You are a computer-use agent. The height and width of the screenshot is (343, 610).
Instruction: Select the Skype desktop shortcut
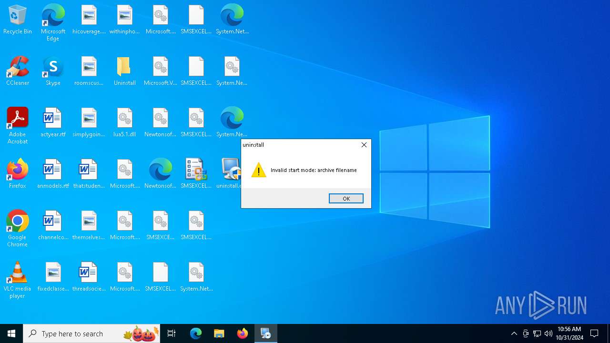53,71
